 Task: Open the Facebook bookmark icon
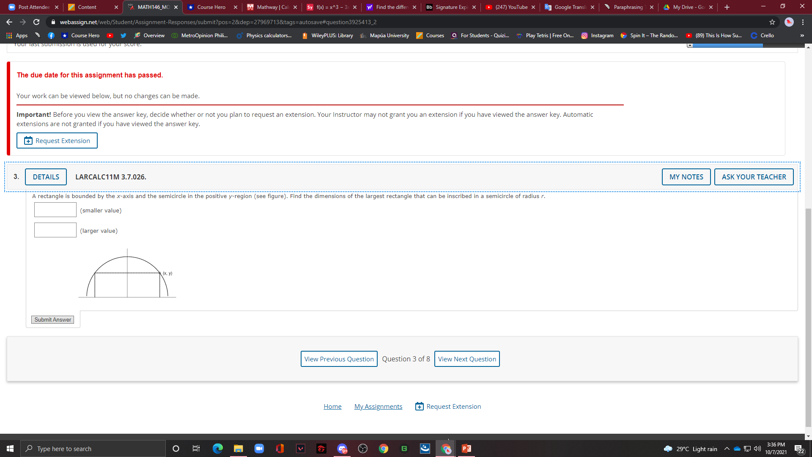pyautogui.click(x=51, y=36)
